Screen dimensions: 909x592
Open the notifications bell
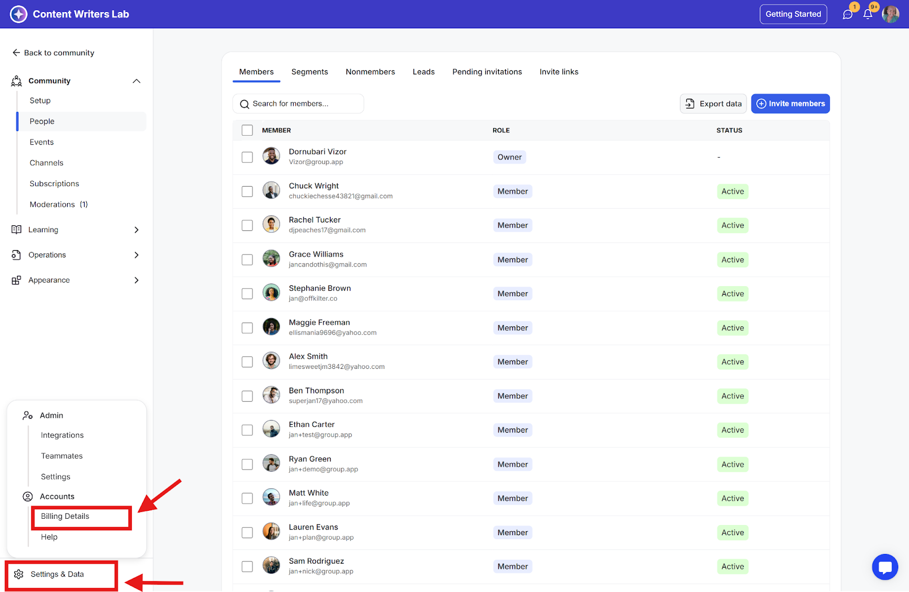[868, 15]
